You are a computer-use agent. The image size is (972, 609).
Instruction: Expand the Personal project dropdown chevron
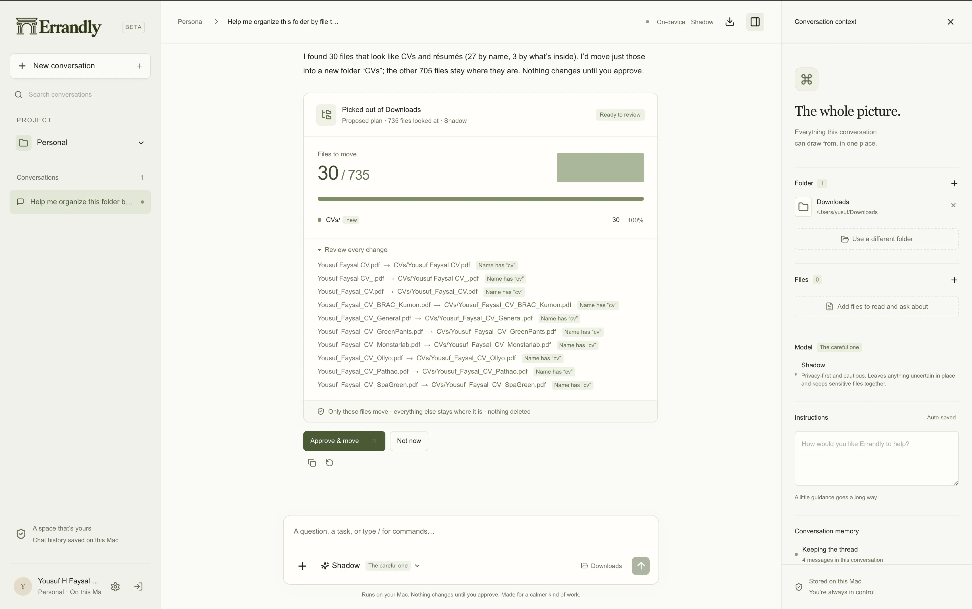tap(141, 143)
